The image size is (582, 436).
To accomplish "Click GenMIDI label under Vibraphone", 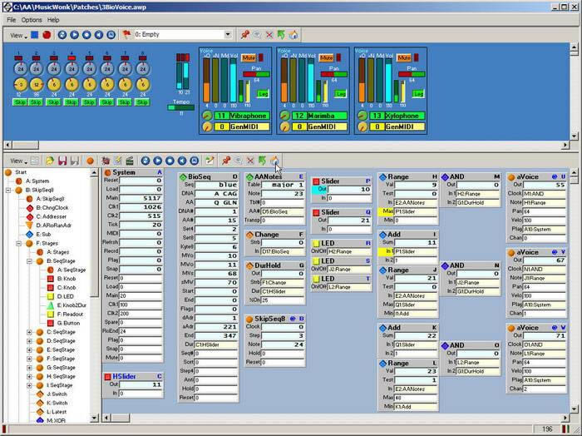I will 249,126.
